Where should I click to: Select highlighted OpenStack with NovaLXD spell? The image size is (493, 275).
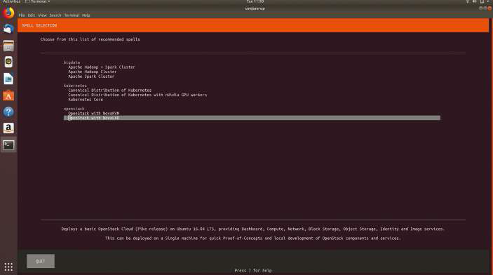252,118
